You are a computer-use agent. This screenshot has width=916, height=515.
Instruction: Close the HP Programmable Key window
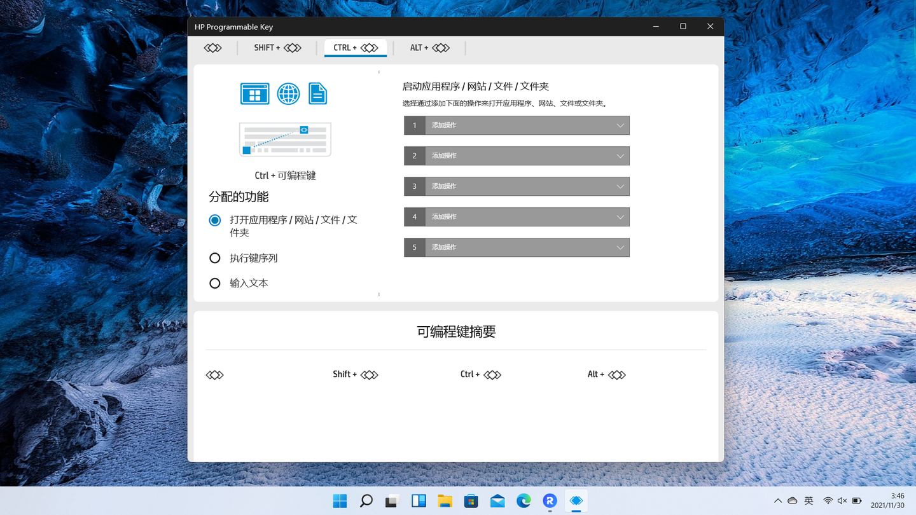[711, 27]
